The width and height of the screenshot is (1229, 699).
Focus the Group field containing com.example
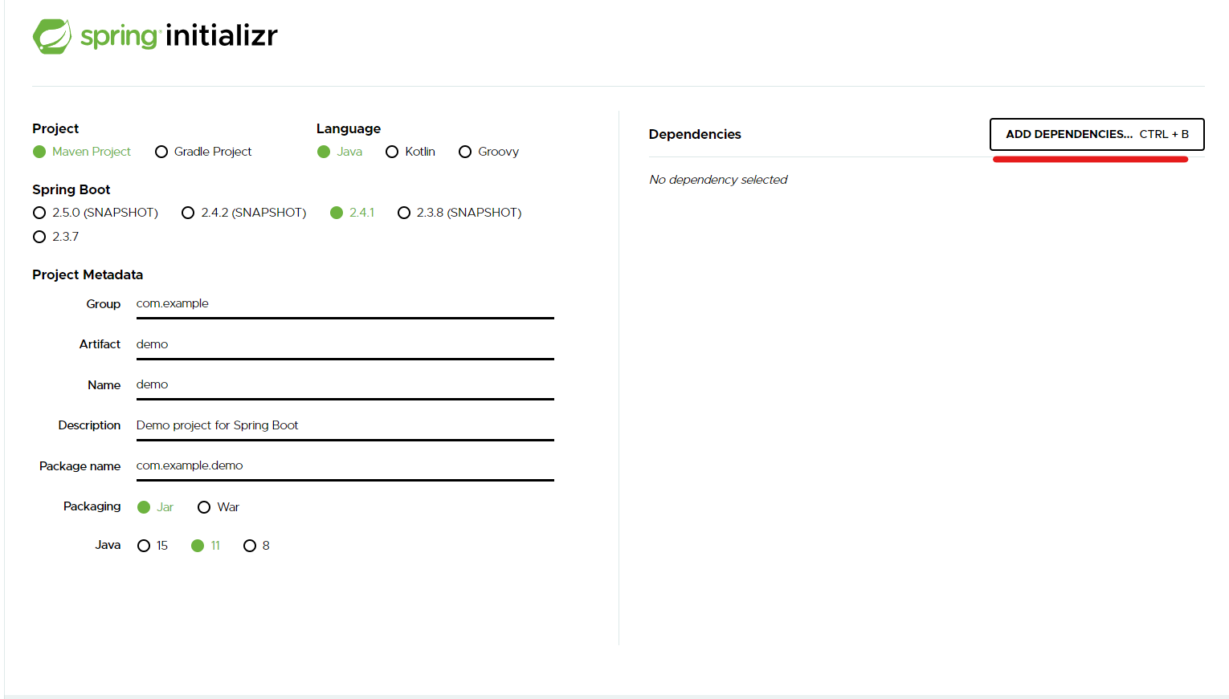[x=345, y=304]
